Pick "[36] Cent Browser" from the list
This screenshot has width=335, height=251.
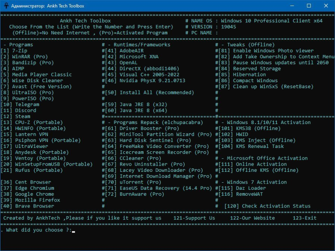tap(26, 182)
